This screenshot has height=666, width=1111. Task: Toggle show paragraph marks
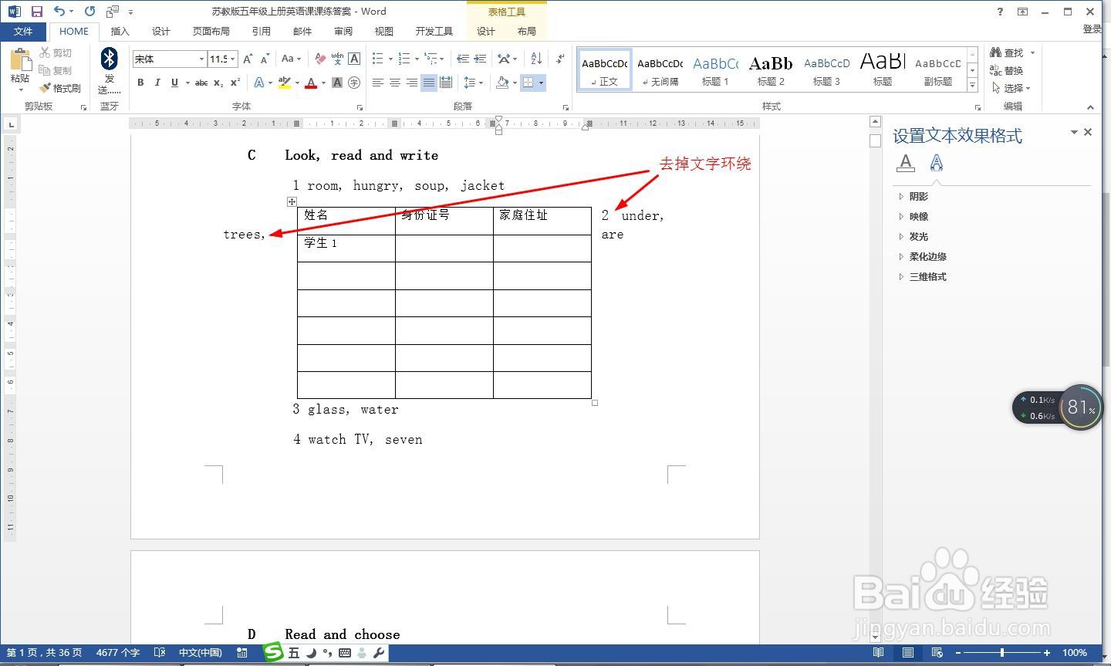(560, 59)
